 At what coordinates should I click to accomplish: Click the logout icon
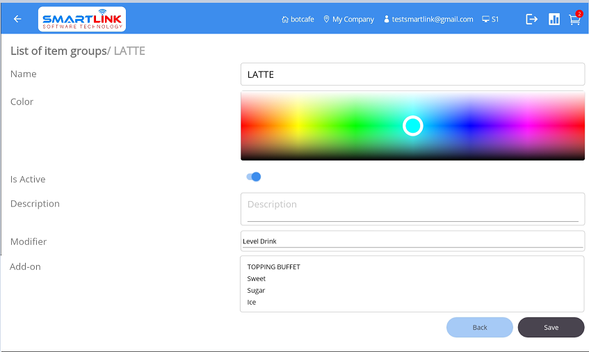click(532, 19)
